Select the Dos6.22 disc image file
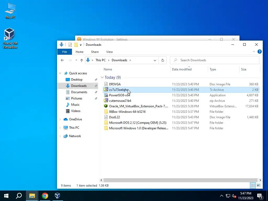Screen dimensions: 268x201 click(181, 117)
